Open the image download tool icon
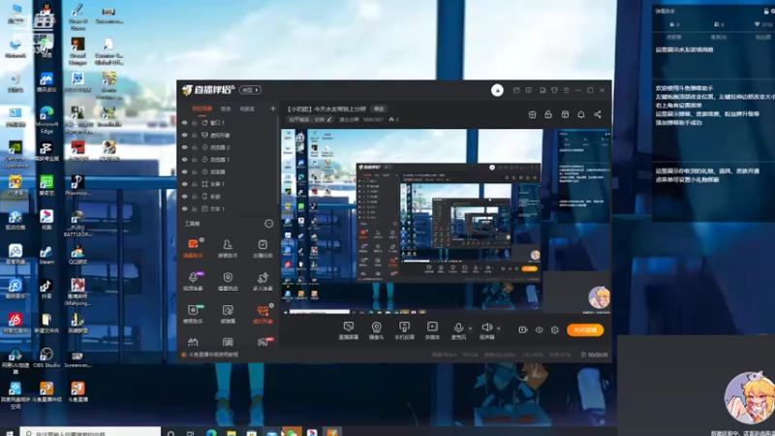 (x=228, y=313)
